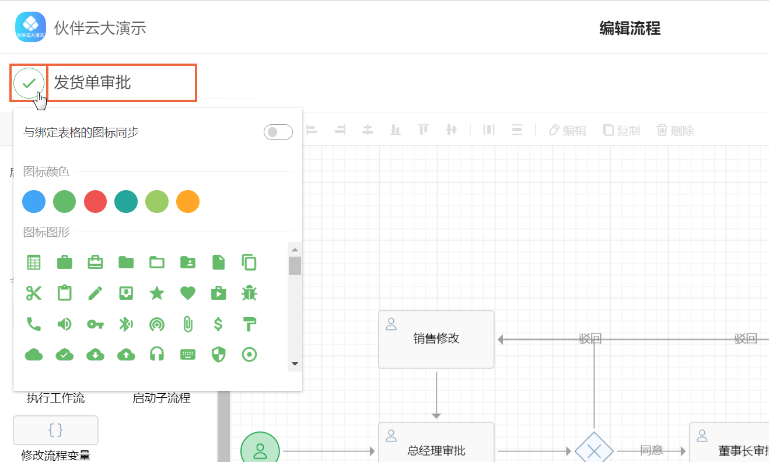Click the align bottom toolbar icon
This screenshot has width=769, height=462.
(x=396, y=129)
